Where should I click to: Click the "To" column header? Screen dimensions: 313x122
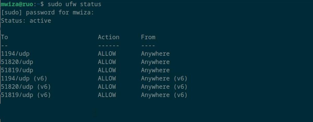4,37
